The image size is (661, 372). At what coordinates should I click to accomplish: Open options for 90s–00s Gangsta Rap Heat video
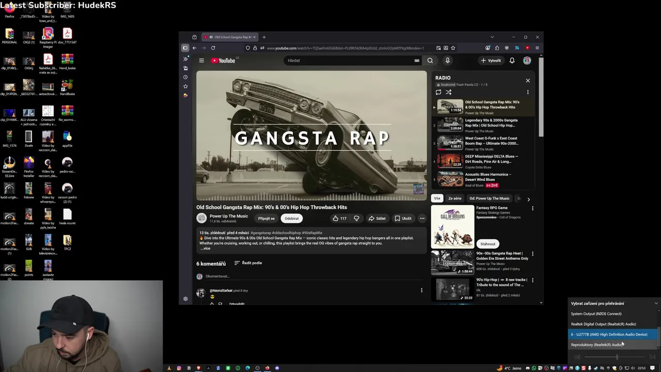pos(532,254)
